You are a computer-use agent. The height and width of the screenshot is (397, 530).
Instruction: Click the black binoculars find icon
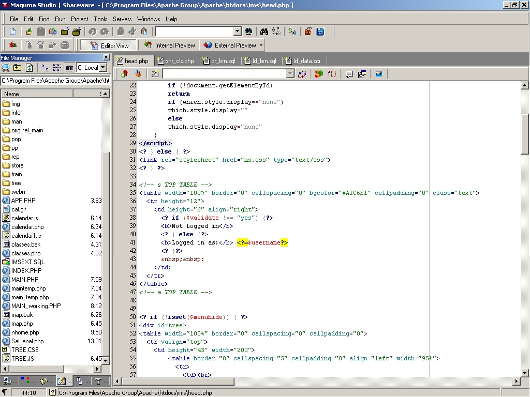[264, 32]
